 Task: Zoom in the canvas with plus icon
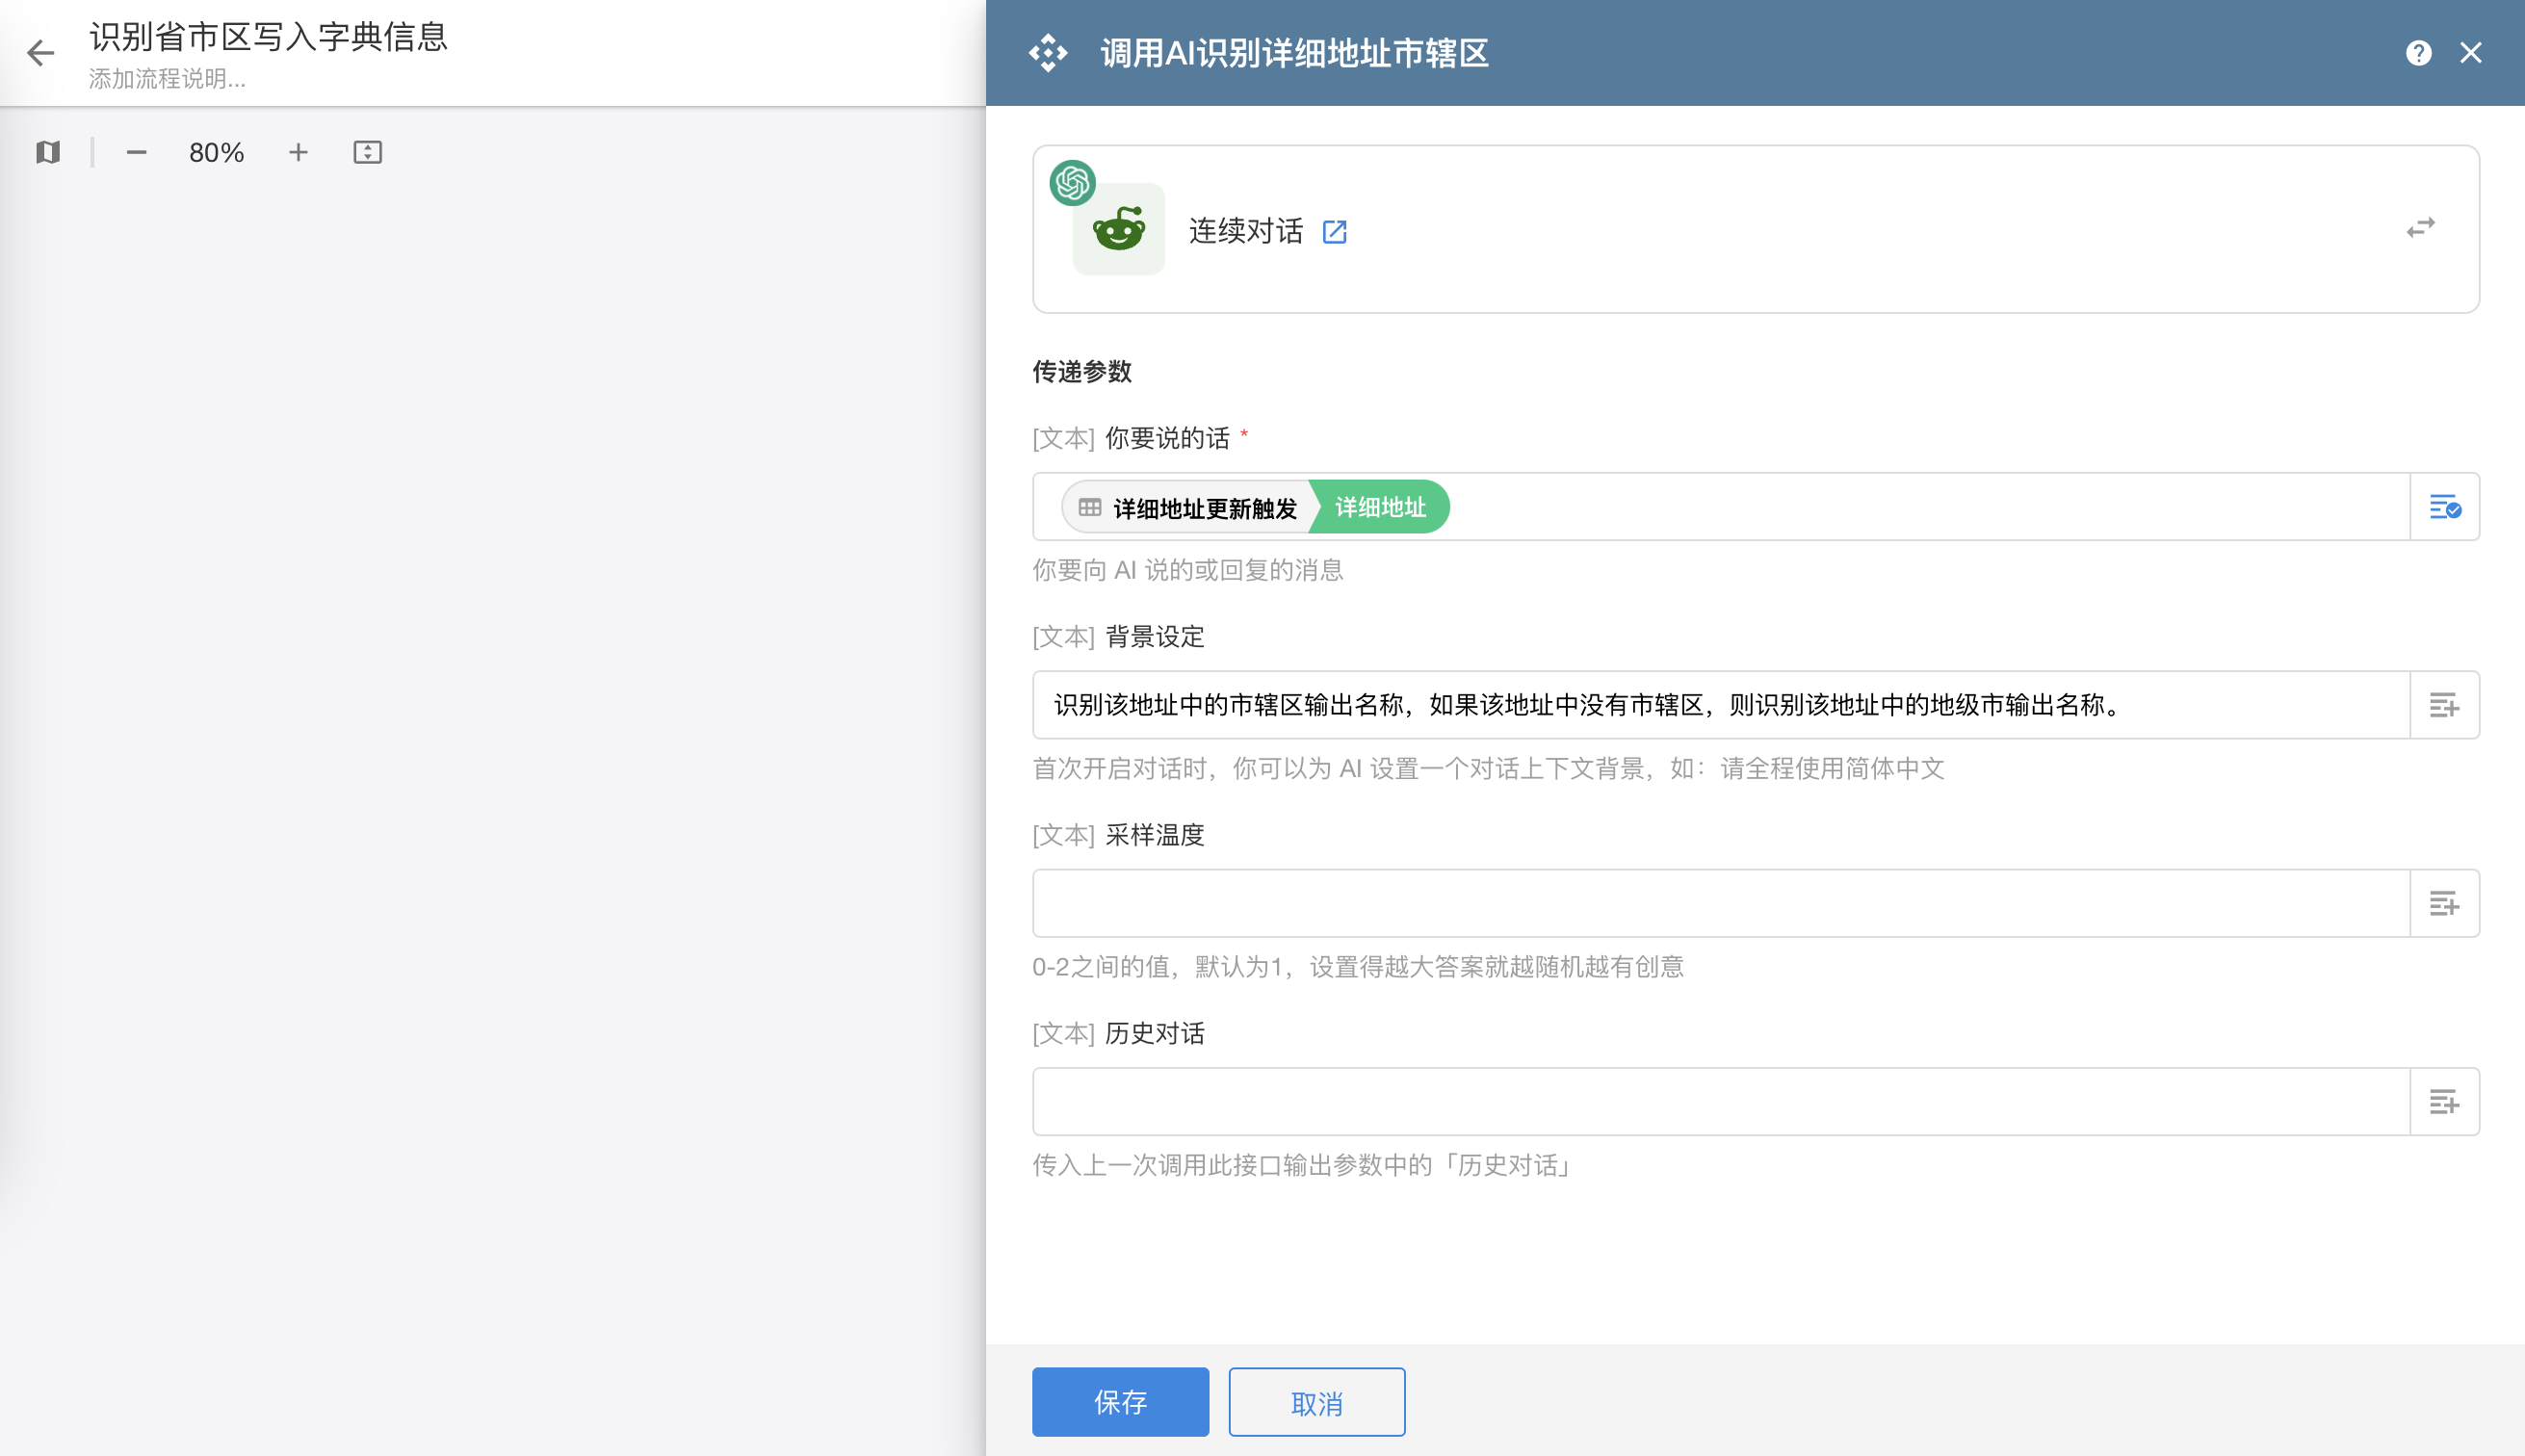(x=298, y=152)
